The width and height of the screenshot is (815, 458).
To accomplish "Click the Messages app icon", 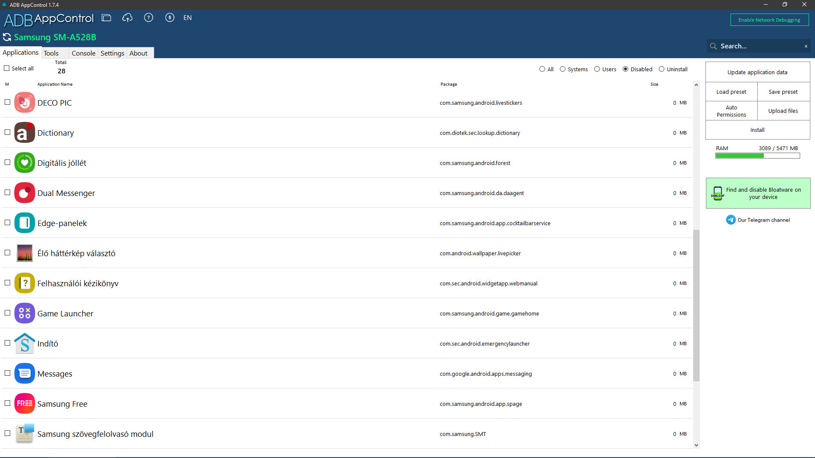I will point(25,374).
